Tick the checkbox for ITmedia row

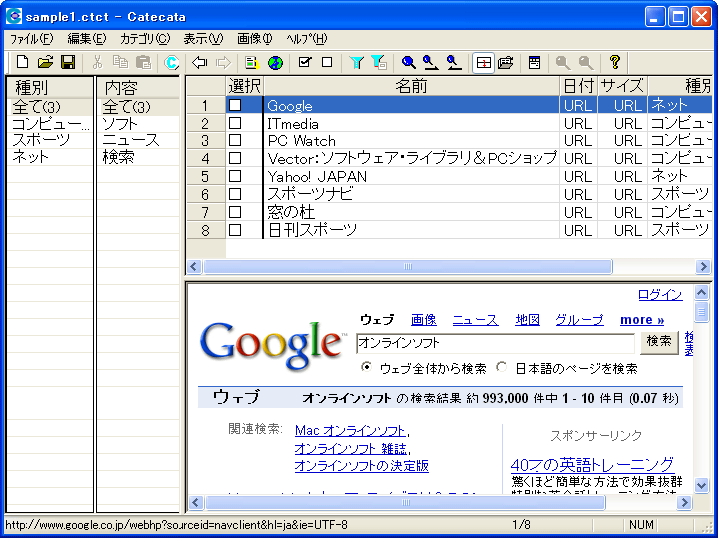[235, 123]
